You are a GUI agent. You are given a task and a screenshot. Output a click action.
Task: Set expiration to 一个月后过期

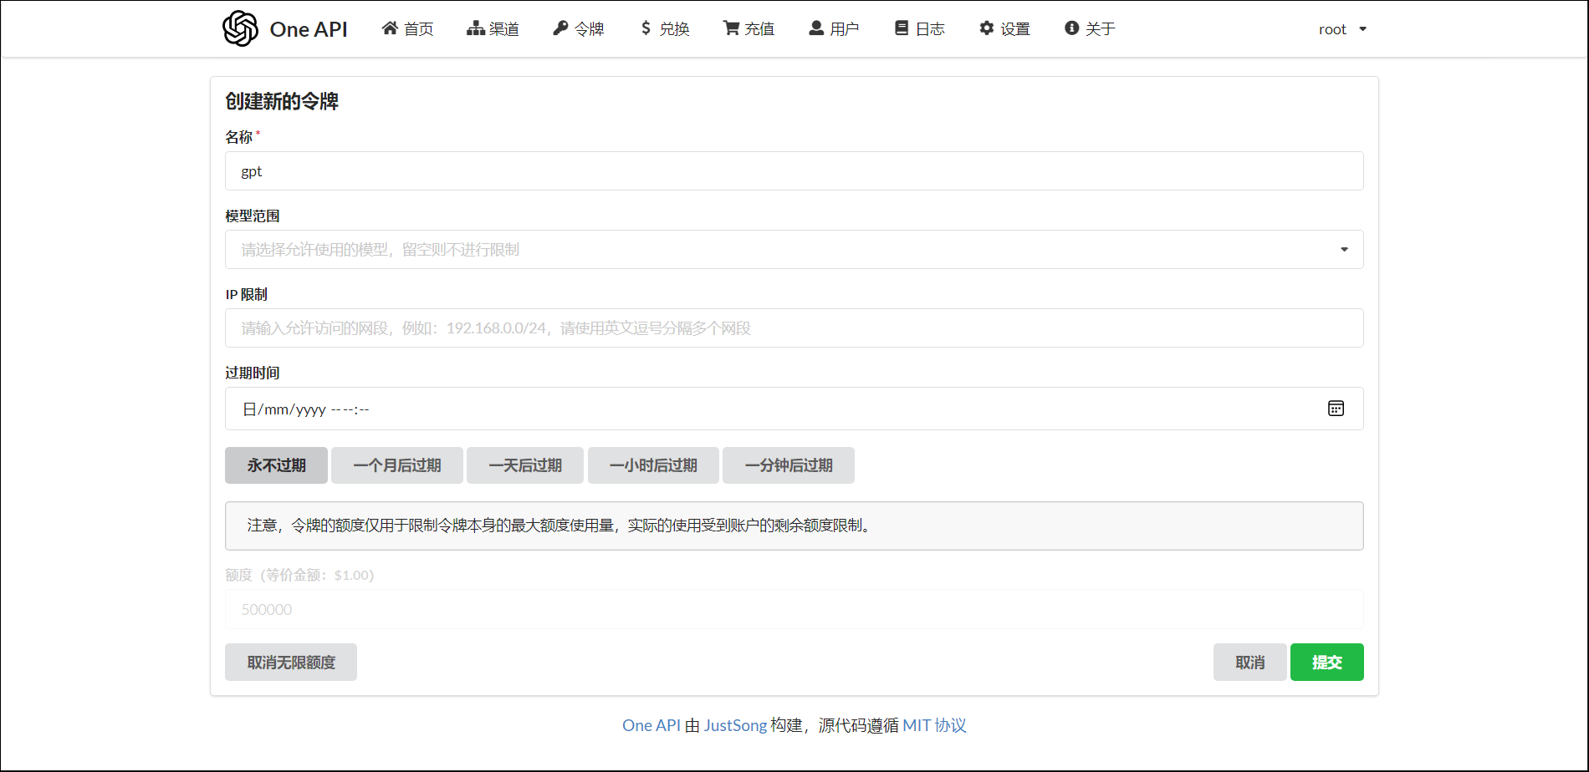(396, 465)
